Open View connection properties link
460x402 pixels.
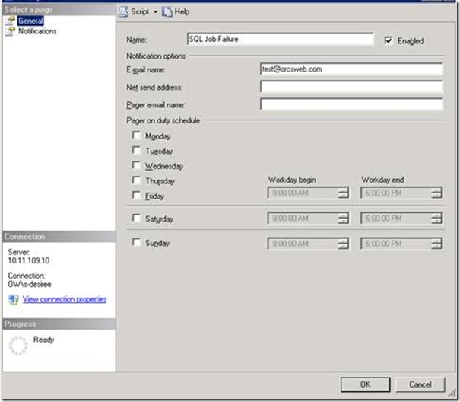[64, 299]
